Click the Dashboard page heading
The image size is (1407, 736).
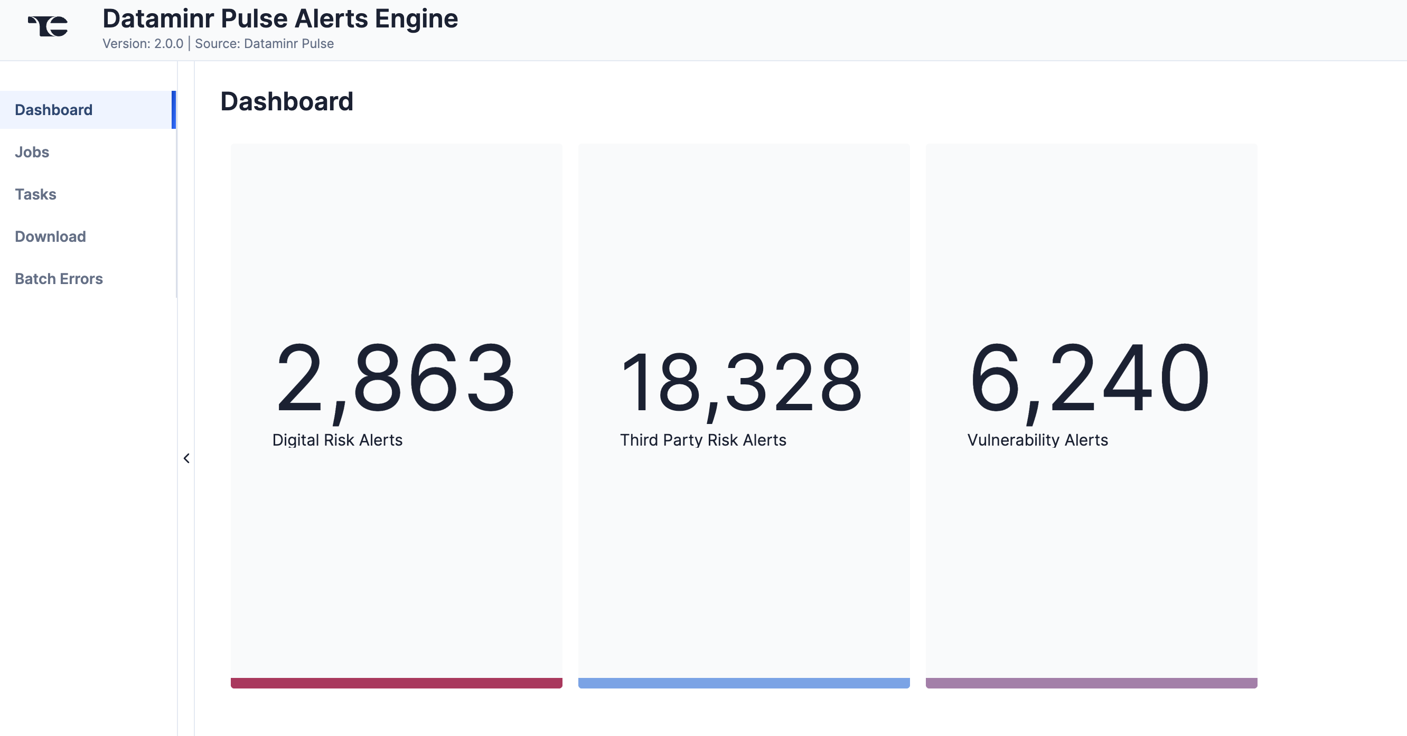(x=286, y=101)
